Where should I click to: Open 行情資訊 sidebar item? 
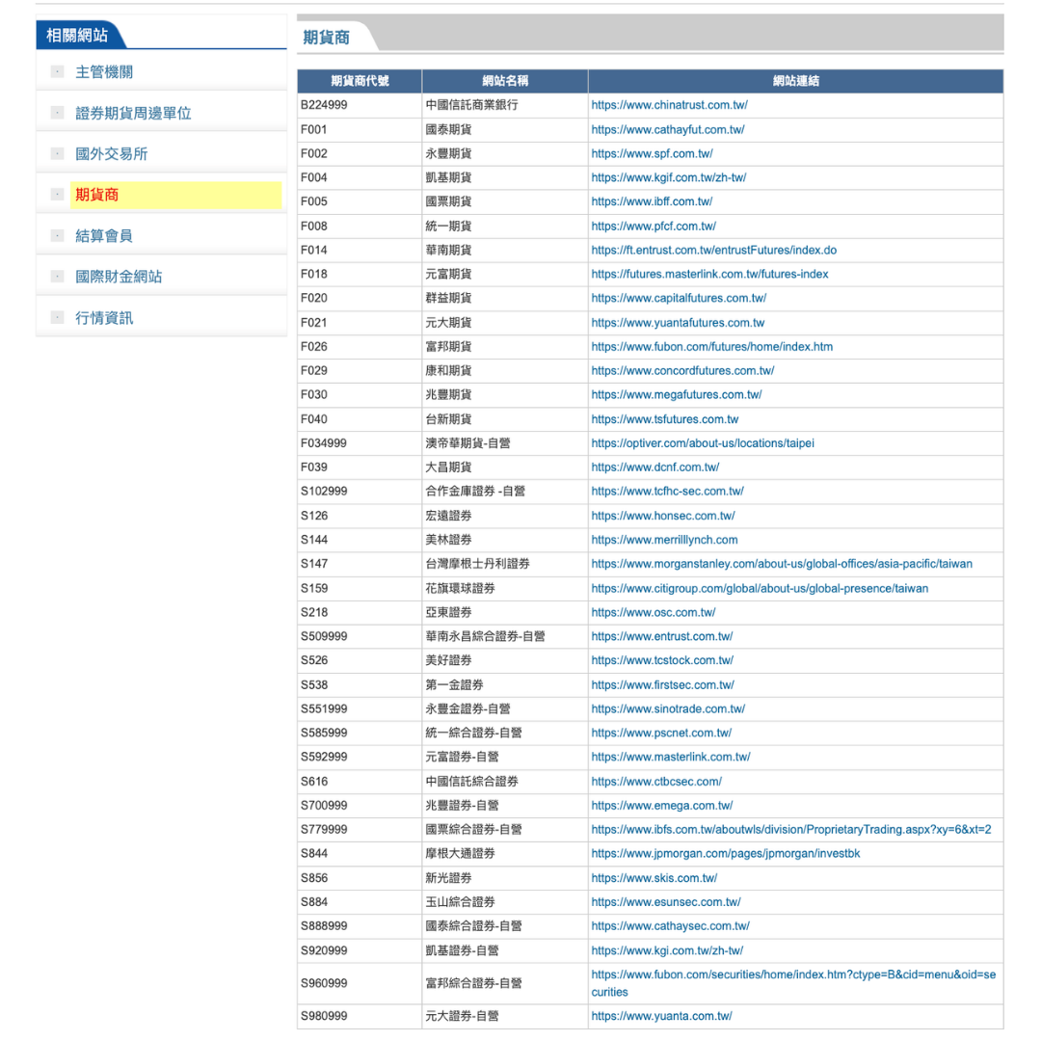[103, 318]
